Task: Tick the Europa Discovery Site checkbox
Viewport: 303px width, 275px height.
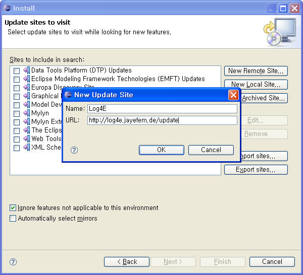Action: pos(17,88)
